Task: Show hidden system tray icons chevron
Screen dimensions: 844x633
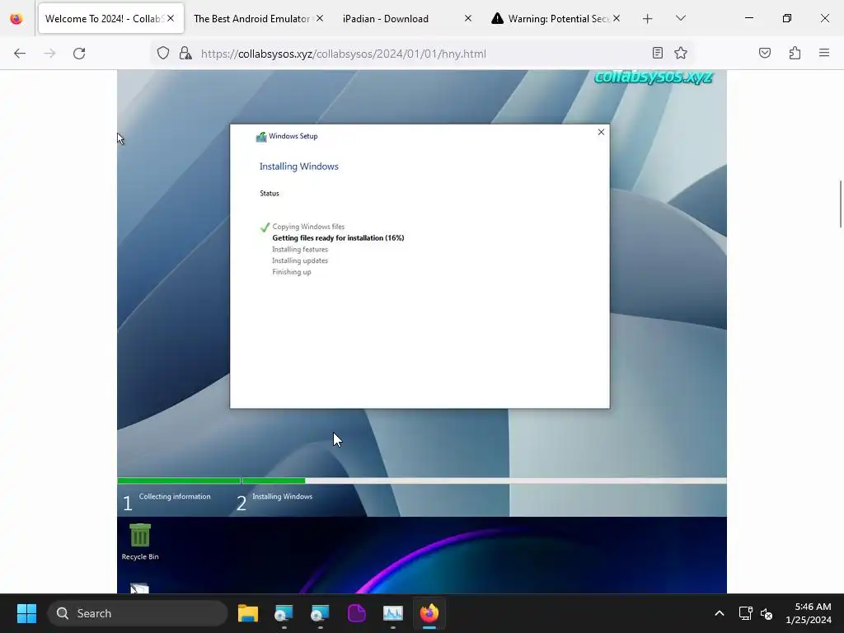Action: click(x=719, y=613)
